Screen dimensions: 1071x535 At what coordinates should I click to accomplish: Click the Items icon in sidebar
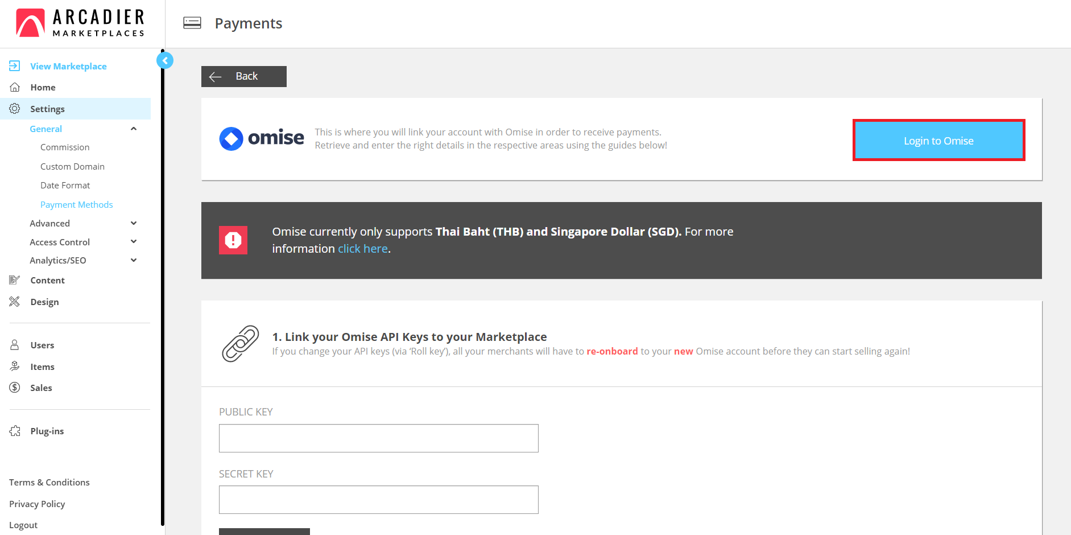pyautogui.click(x=15, y=367)
